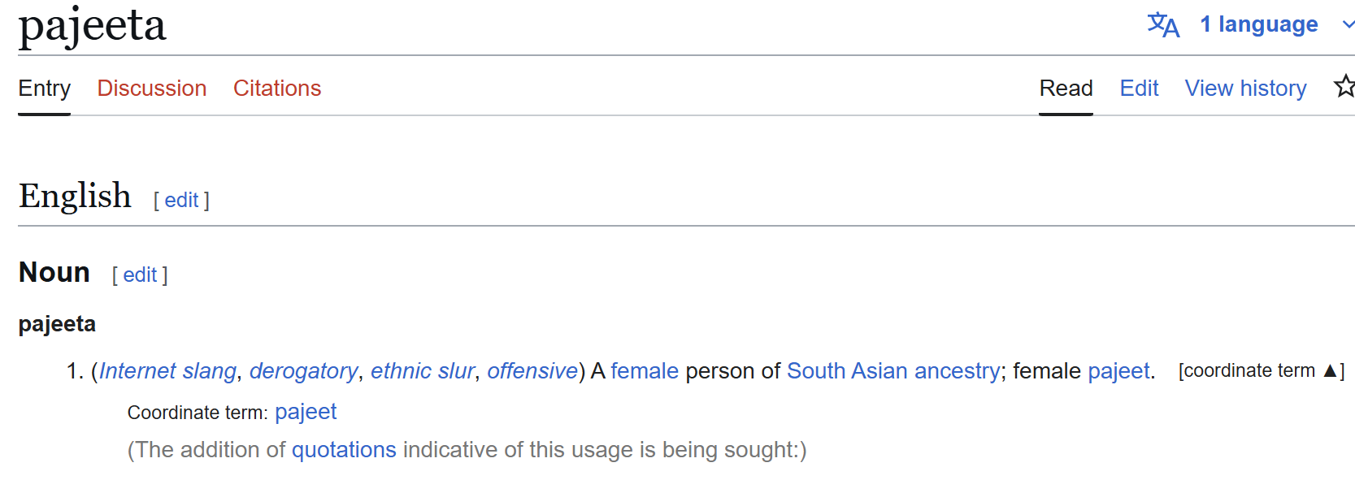Open the ethnic slur link
This screenshot has height=480, width=1355.
(423, 371)
